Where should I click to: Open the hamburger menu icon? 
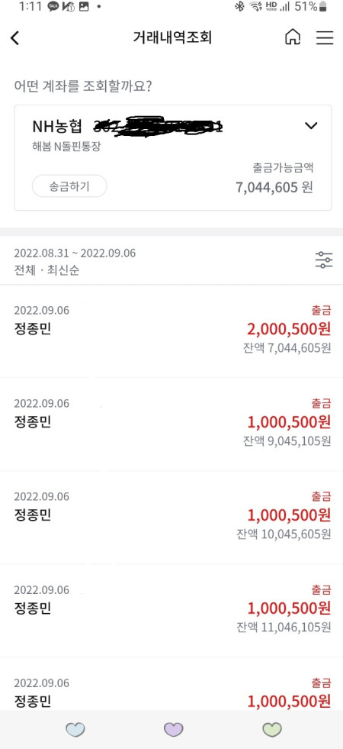[325, 37]
